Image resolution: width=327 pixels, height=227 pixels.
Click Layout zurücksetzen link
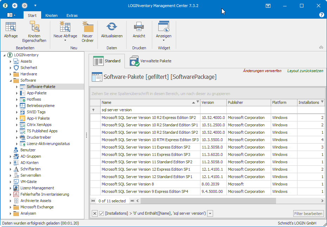pyautogui.click(x=305, y=71)
